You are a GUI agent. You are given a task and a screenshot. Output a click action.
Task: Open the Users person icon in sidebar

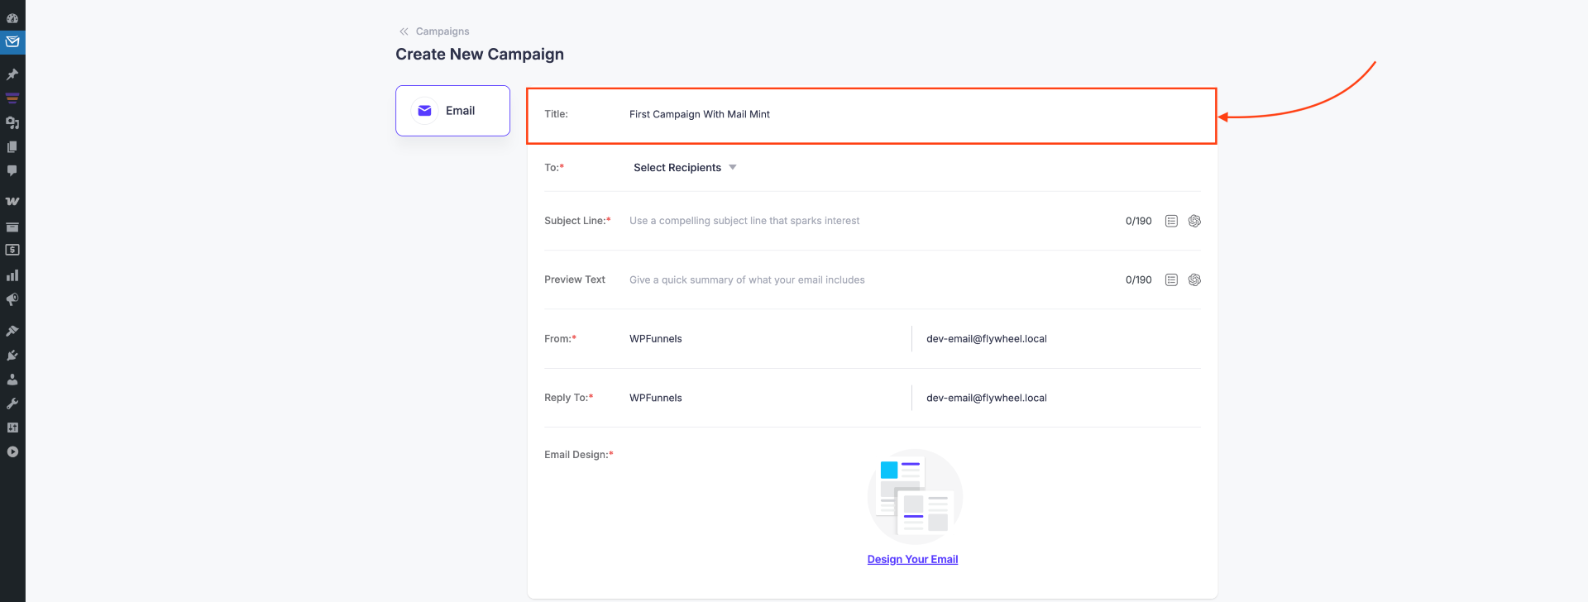(x=12, y=380)
